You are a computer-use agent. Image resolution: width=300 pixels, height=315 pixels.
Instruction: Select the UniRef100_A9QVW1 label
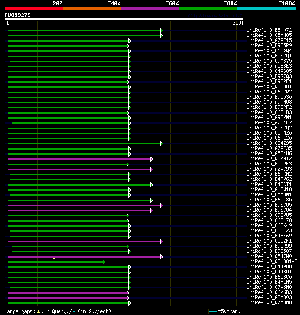pyautogui.click(x=269, y=117)
